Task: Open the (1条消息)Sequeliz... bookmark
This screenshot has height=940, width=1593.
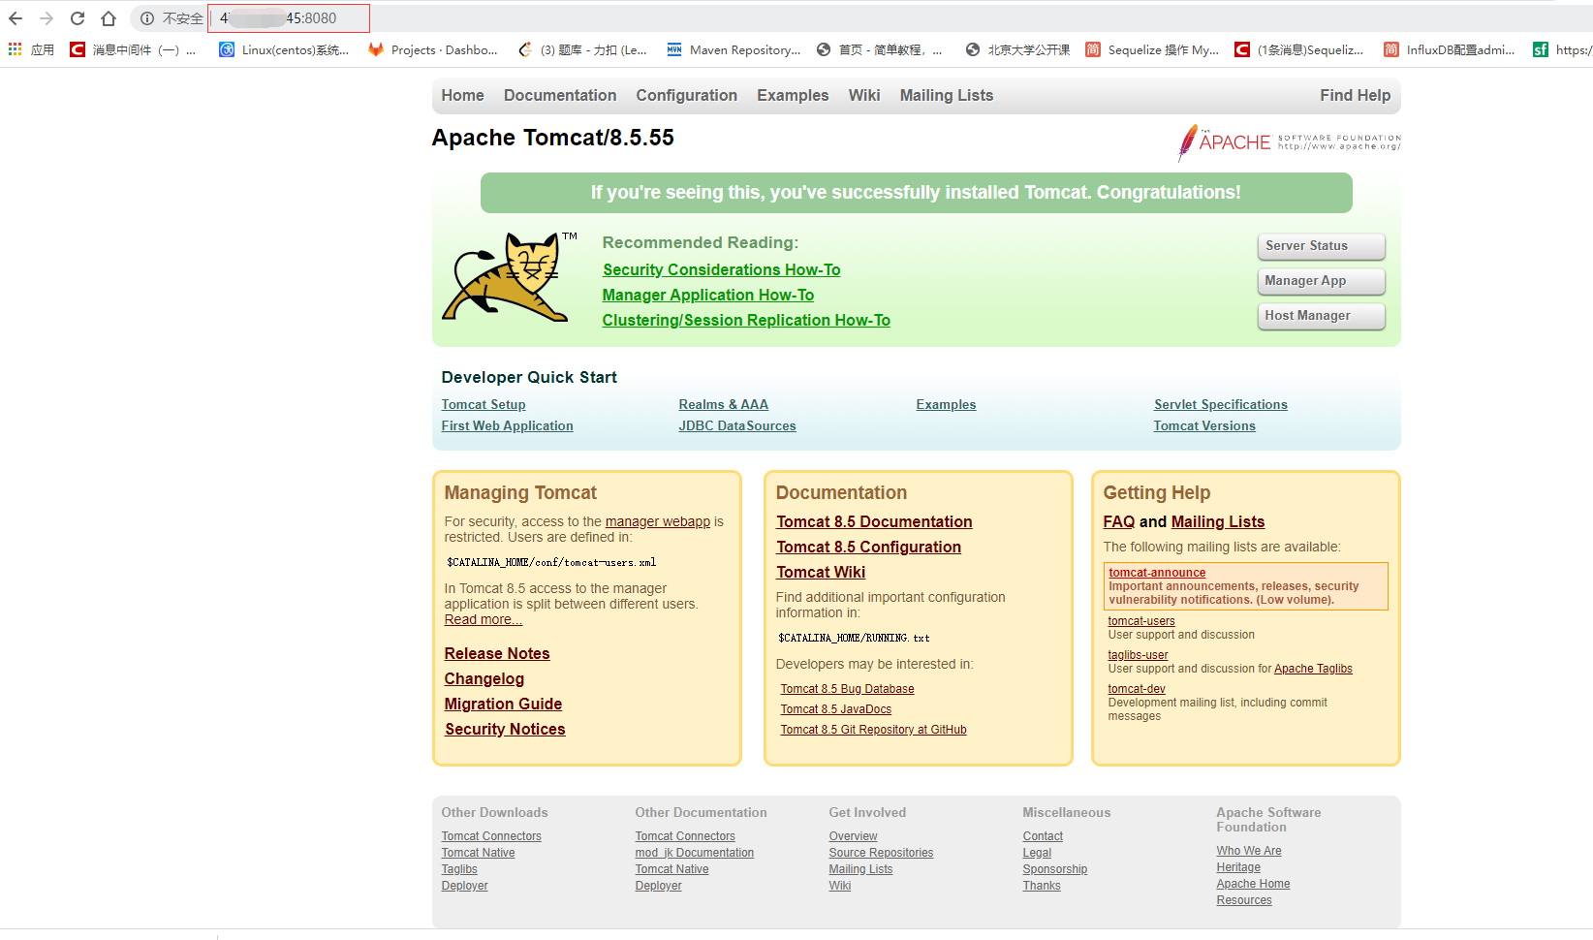Action: point(1299,49)
